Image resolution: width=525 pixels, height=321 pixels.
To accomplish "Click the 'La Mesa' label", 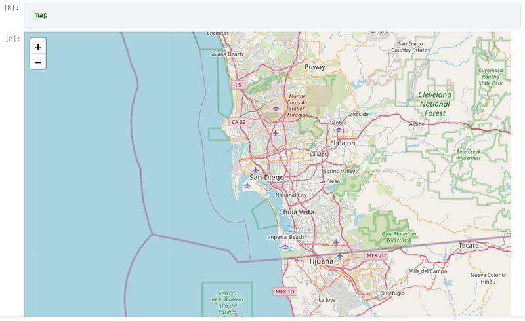I will pos(320,154).
